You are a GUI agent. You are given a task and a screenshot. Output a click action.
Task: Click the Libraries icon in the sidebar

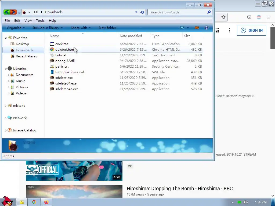coord(10,68)
